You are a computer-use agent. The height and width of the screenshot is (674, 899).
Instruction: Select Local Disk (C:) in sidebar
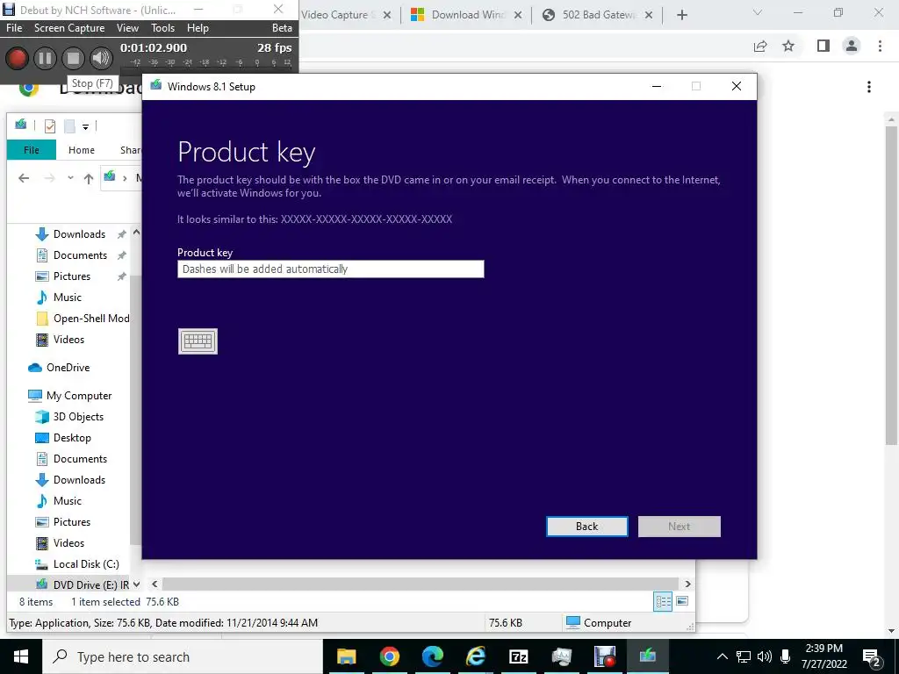click(x=86, y=564)
